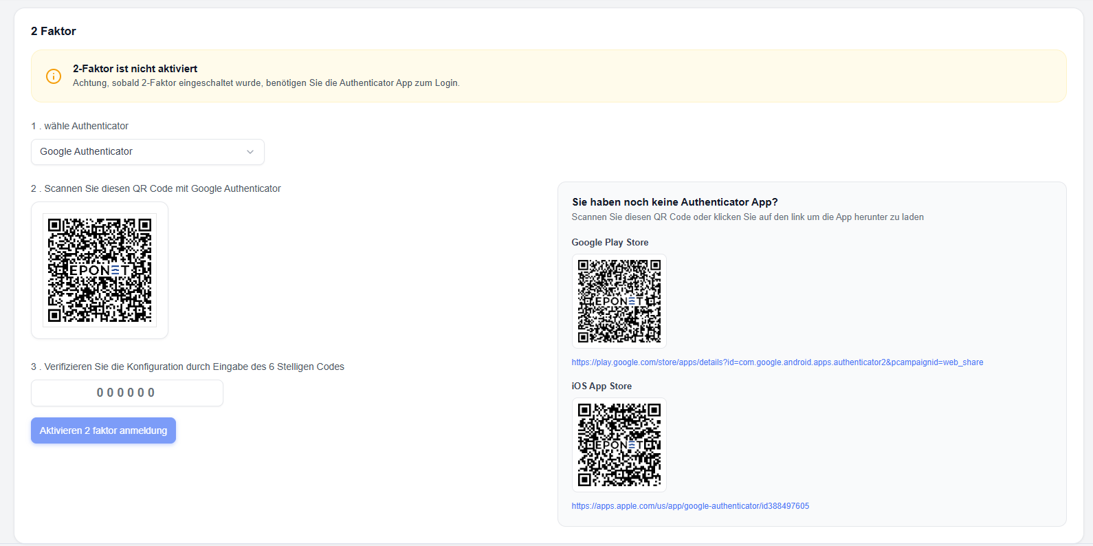Screen dimensions: 1093x546
Task: Open the Google Authenticator dropdown
Action: (148, 152)
